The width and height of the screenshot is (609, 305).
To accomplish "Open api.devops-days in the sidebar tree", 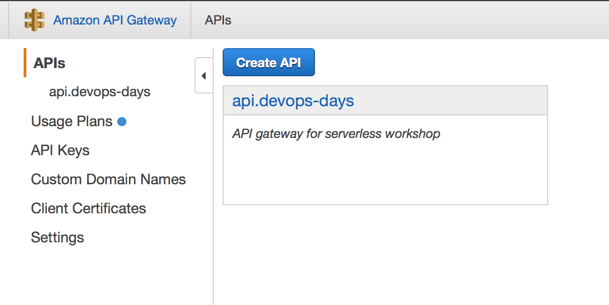I will (100, 92).
